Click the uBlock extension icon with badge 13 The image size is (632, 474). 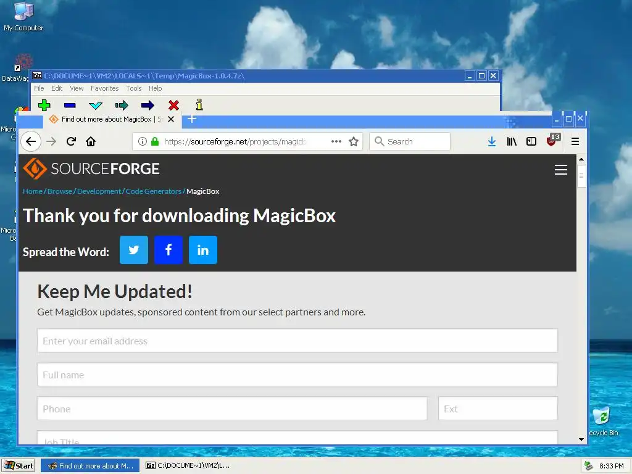(x=553, y=140)
